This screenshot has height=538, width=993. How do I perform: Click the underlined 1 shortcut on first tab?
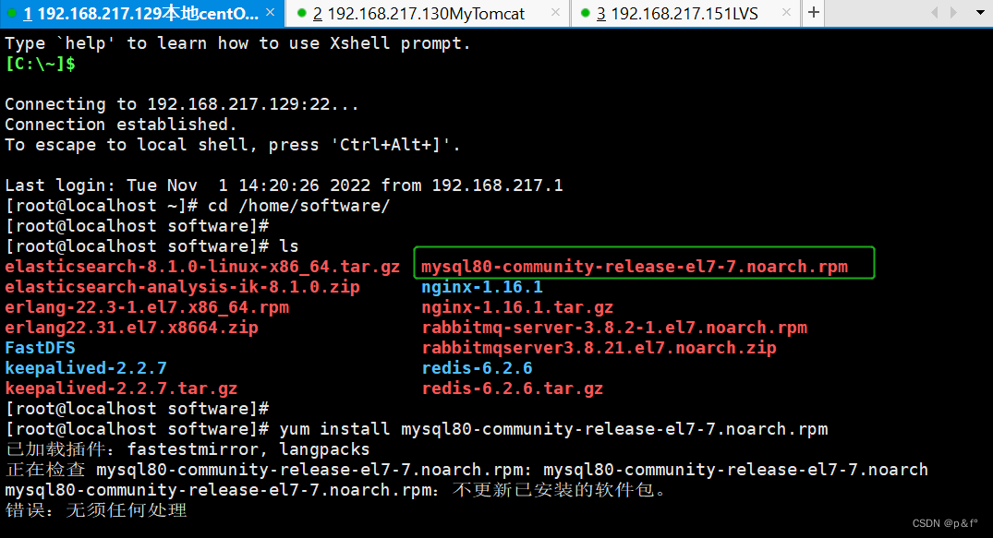26,14
